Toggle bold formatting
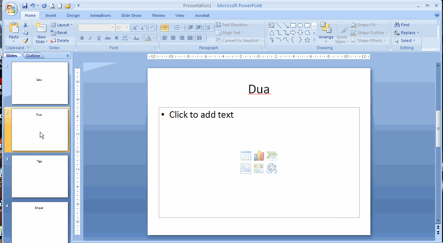 point(82,38)
